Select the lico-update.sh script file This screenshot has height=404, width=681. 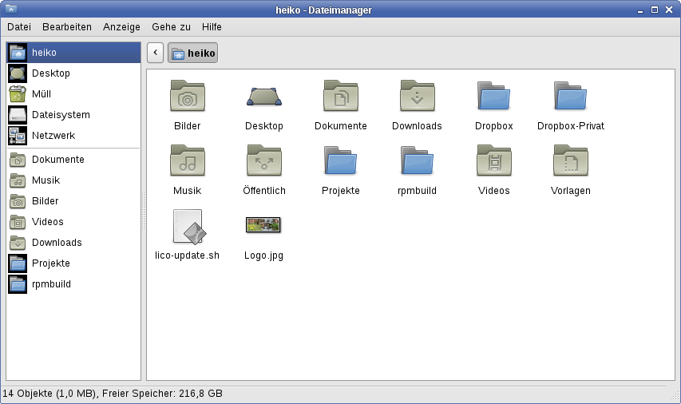[x=187, y=227]
